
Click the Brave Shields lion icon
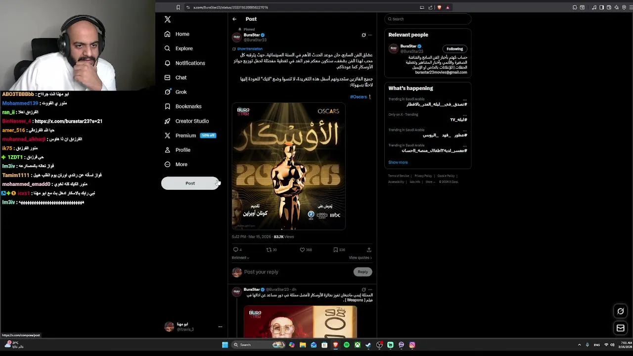439,7
